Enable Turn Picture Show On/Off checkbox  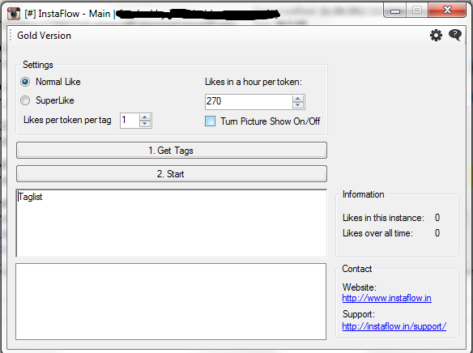pos(211,121)
